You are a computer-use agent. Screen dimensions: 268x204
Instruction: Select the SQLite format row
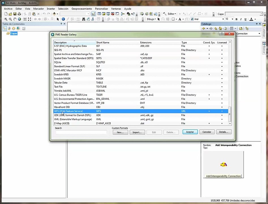(x=141, y=62)
